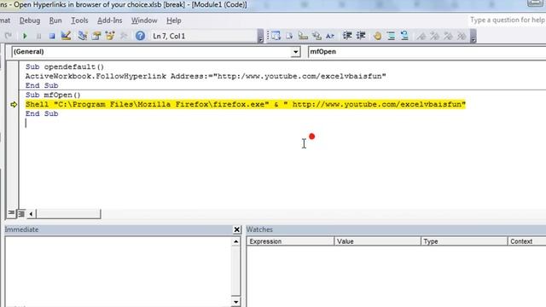Open Object Browser via toolbar icon
Screen dimensions: 546x307
(x=110, y=36)
